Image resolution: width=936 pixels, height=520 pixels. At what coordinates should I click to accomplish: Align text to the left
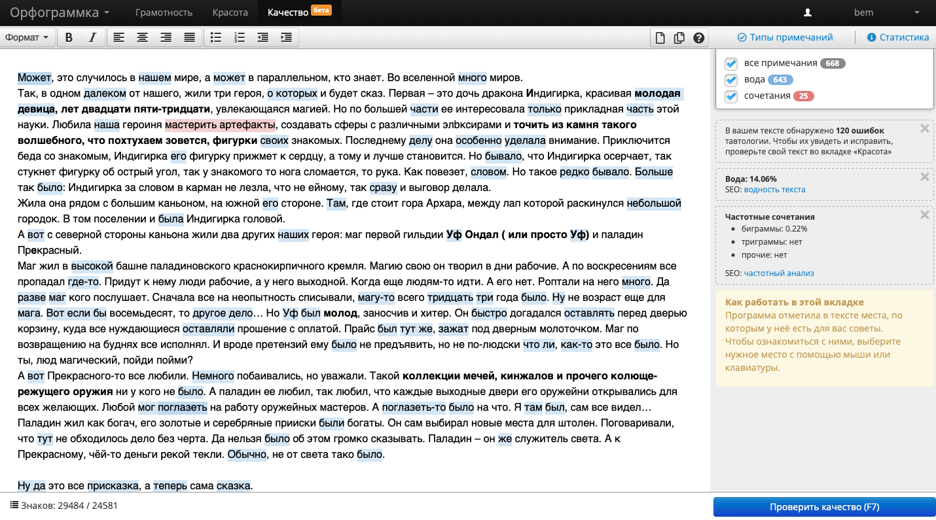[x=118, y=37]
